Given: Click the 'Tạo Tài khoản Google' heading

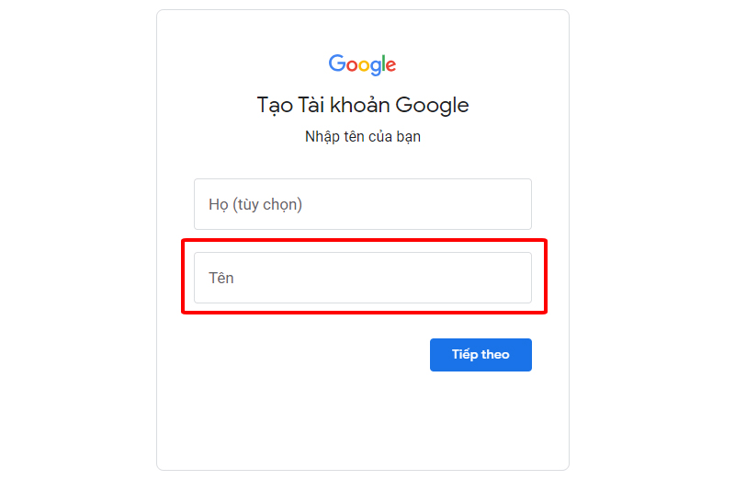Looking at the screenshot, I should [363, 106].
